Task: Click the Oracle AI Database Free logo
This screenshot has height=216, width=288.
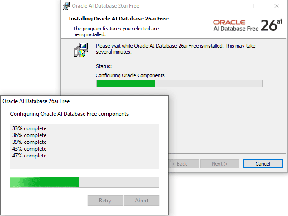Action: point(235,25)
